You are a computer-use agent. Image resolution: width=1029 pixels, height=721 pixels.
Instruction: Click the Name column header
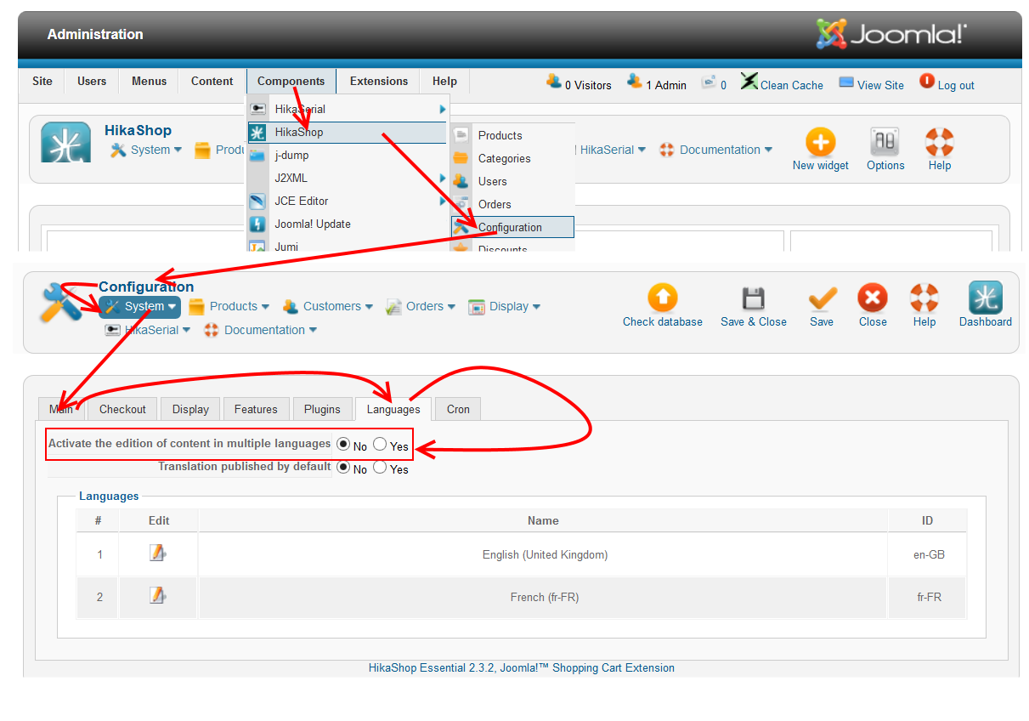click(x=543, y=520)
